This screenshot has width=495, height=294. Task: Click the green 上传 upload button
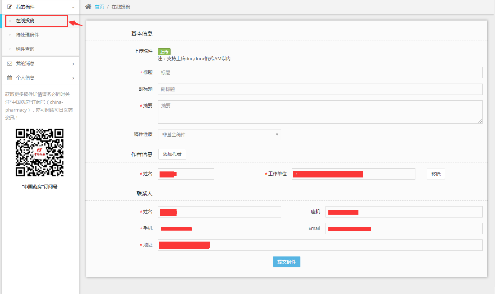164,52
